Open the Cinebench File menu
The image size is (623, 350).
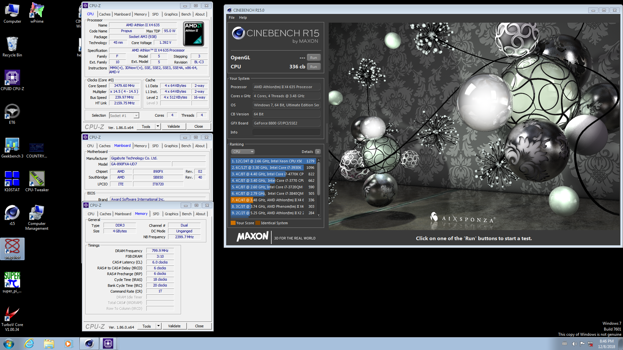click(232, 17)
